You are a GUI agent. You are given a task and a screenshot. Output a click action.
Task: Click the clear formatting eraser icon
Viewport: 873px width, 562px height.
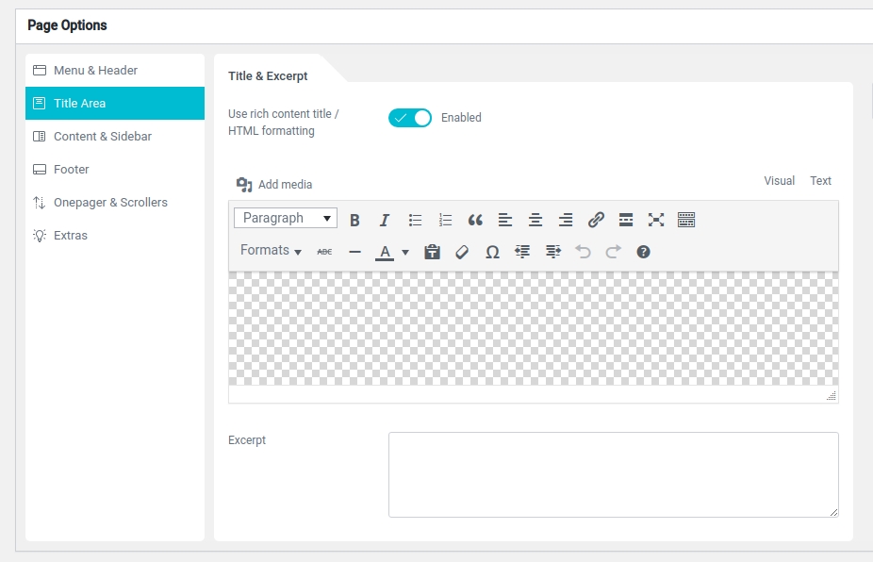click(462, 252)
